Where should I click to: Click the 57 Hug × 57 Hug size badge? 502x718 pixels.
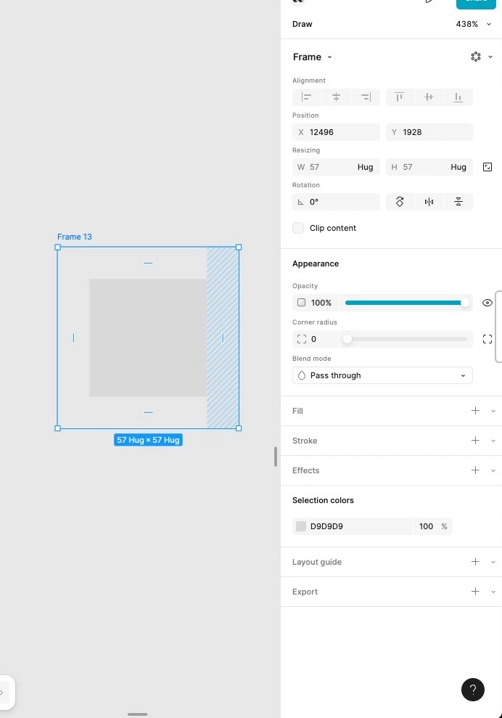(x=148, y=440)
